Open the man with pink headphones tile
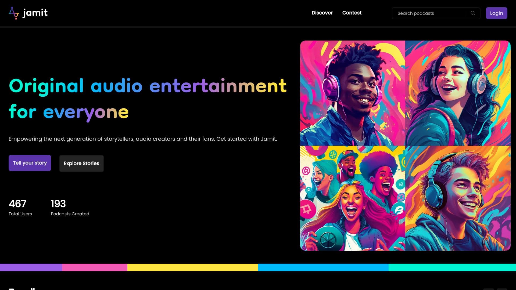 pyautogui.click(x=352, y=93)
